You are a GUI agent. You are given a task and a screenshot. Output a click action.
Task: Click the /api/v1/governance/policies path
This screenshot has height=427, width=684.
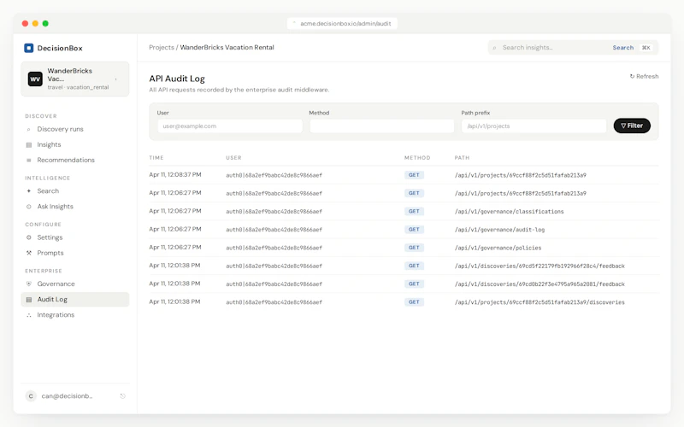click(498, 248)
